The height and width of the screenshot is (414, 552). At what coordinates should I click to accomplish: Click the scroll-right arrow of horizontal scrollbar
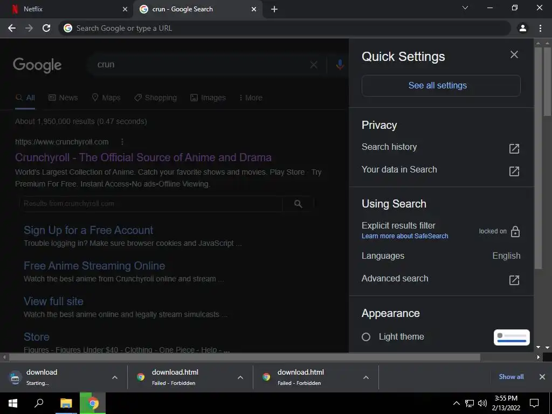pyautogui.click(x=538, y=357)
